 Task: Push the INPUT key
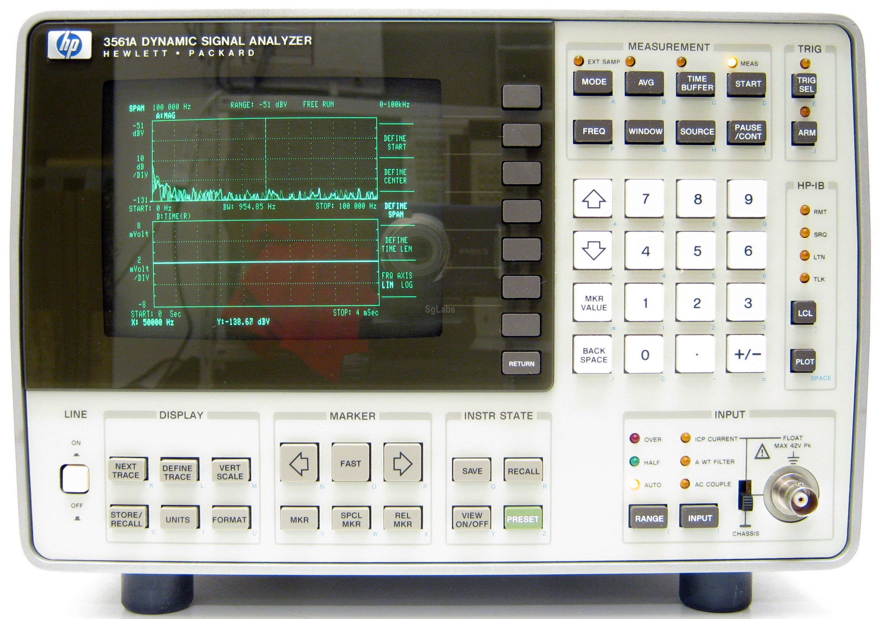pos(699,517)
